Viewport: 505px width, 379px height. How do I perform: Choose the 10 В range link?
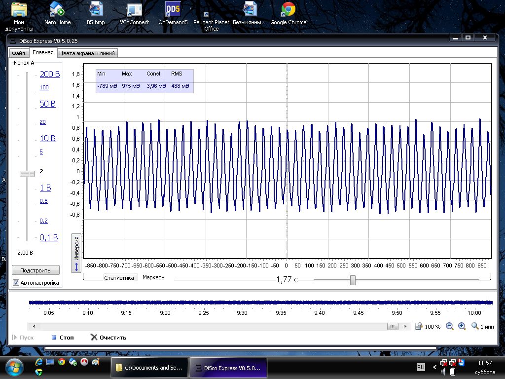pos(48,138)
